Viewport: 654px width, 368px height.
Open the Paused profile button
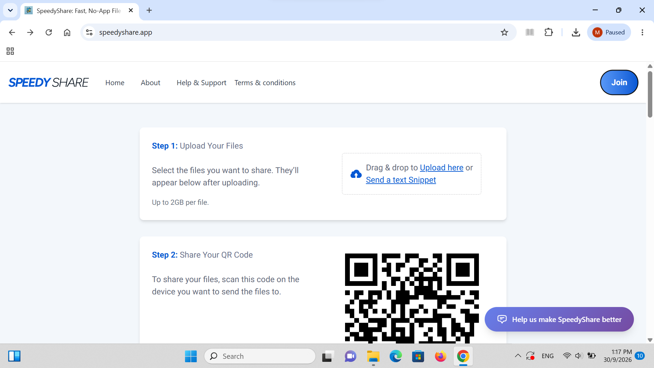click(x=609, y=32)
